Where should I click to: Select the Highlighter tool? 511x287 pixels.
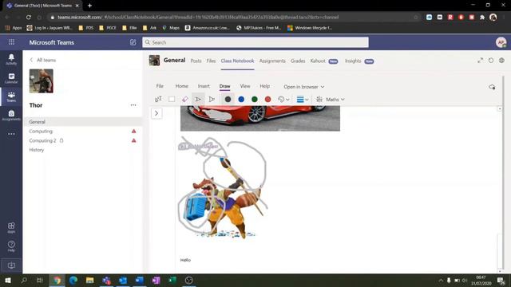coord(212,99)
